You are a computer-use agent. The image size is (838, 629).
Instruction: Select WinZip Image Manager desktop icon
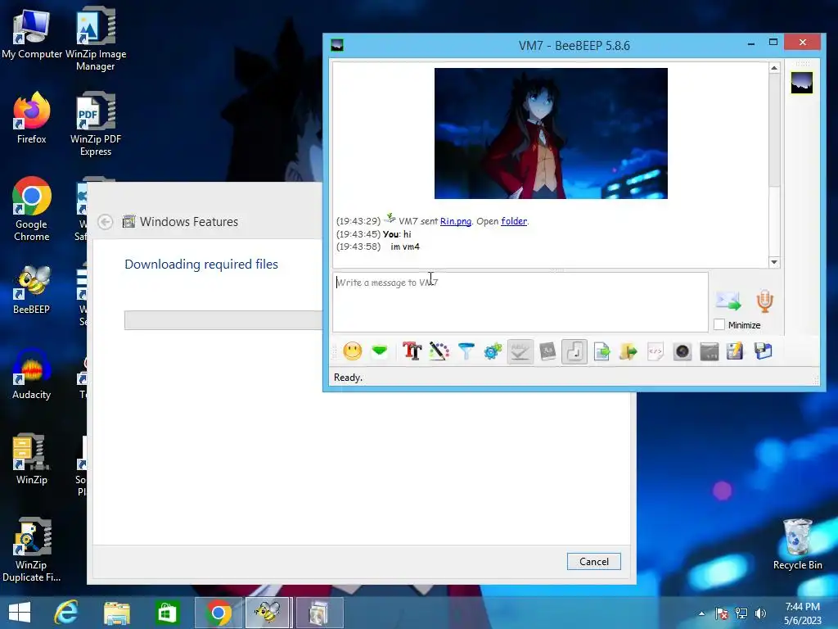96,40
